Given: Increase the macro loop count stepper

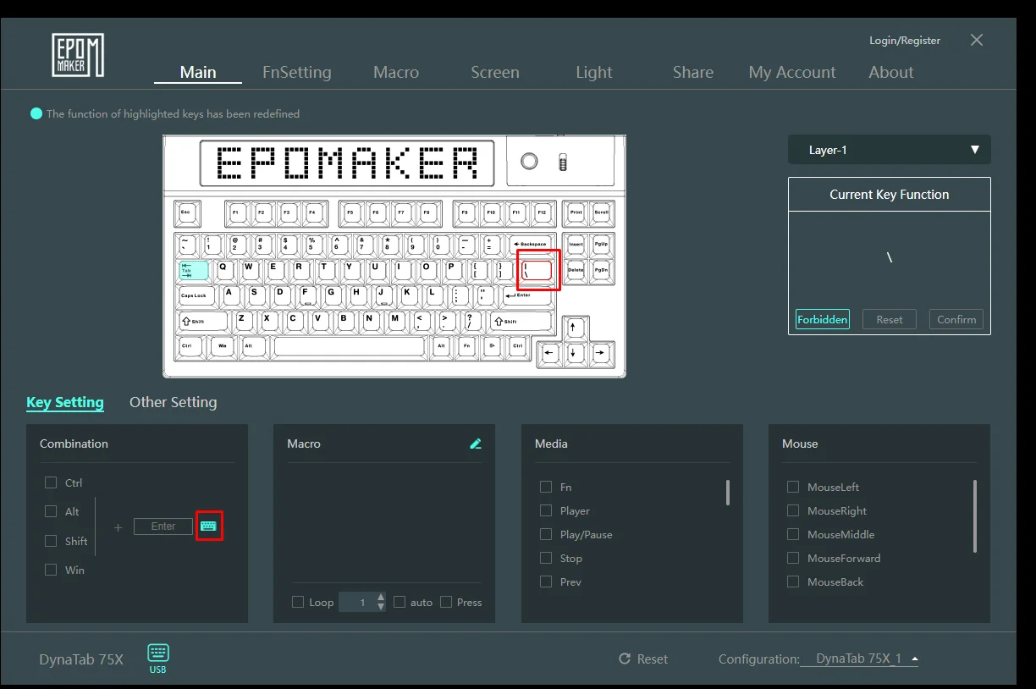Looking at the screenshot, I should [x=381, y=598].
